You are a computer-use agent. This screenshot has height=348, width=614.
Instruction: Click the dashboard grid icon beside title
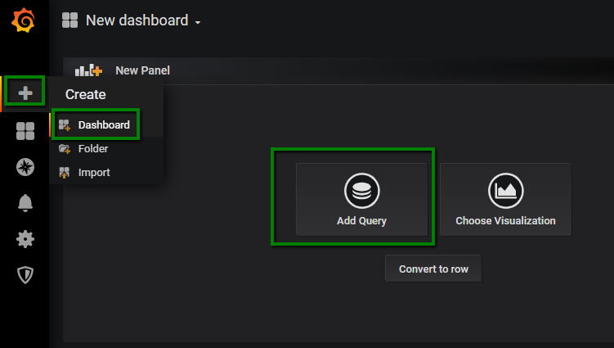[x=69, y=20]
